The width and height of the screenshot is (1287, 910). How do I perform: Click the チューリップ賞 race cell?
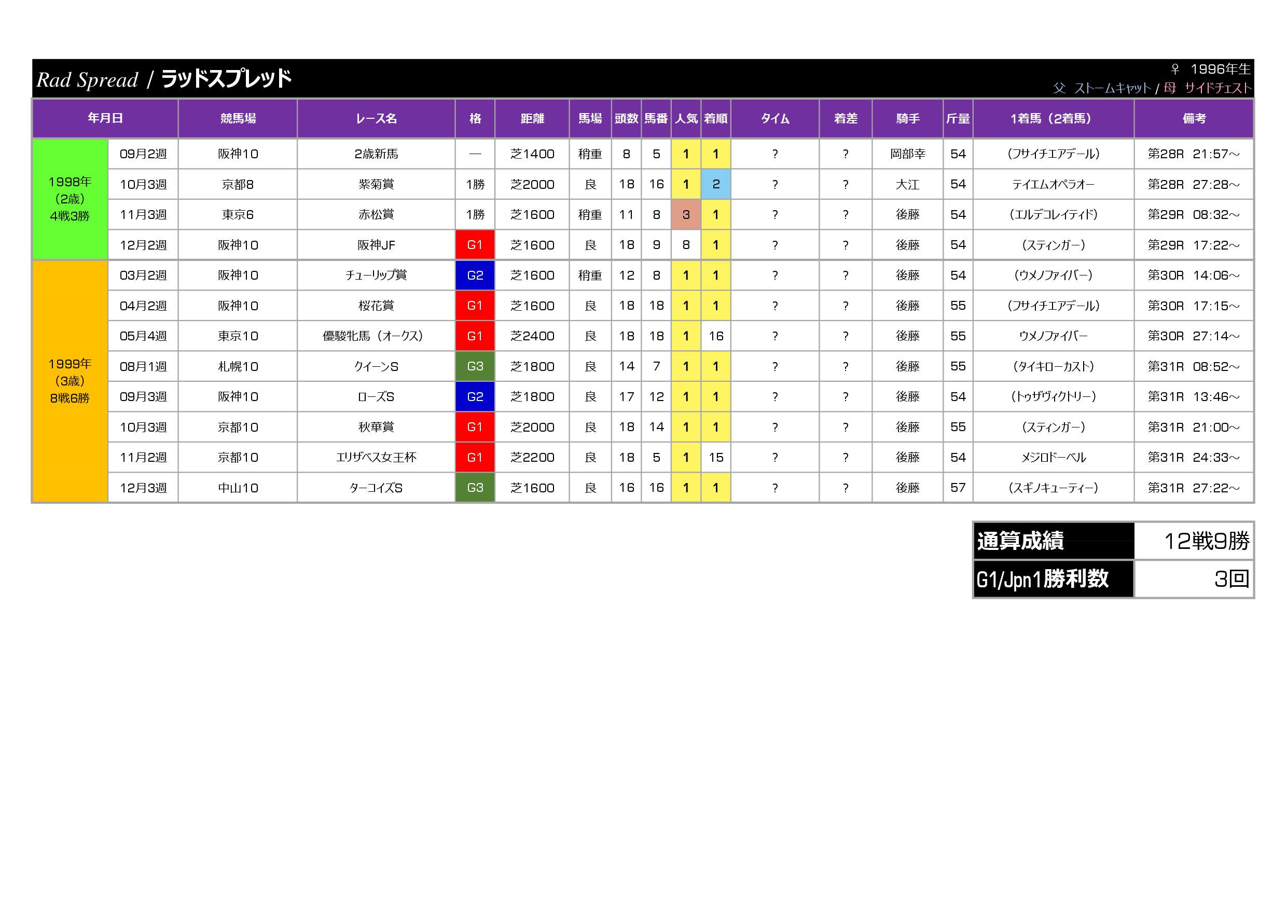tap(376, 275)
